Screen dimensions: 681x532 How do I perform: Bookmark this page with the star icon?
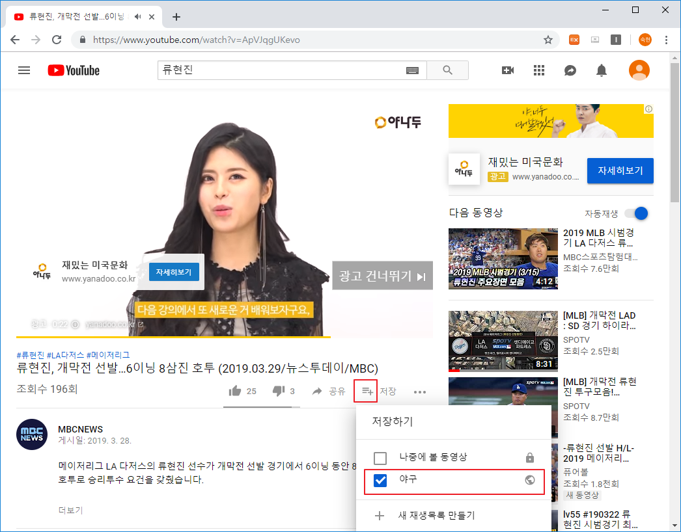point(548,40)
